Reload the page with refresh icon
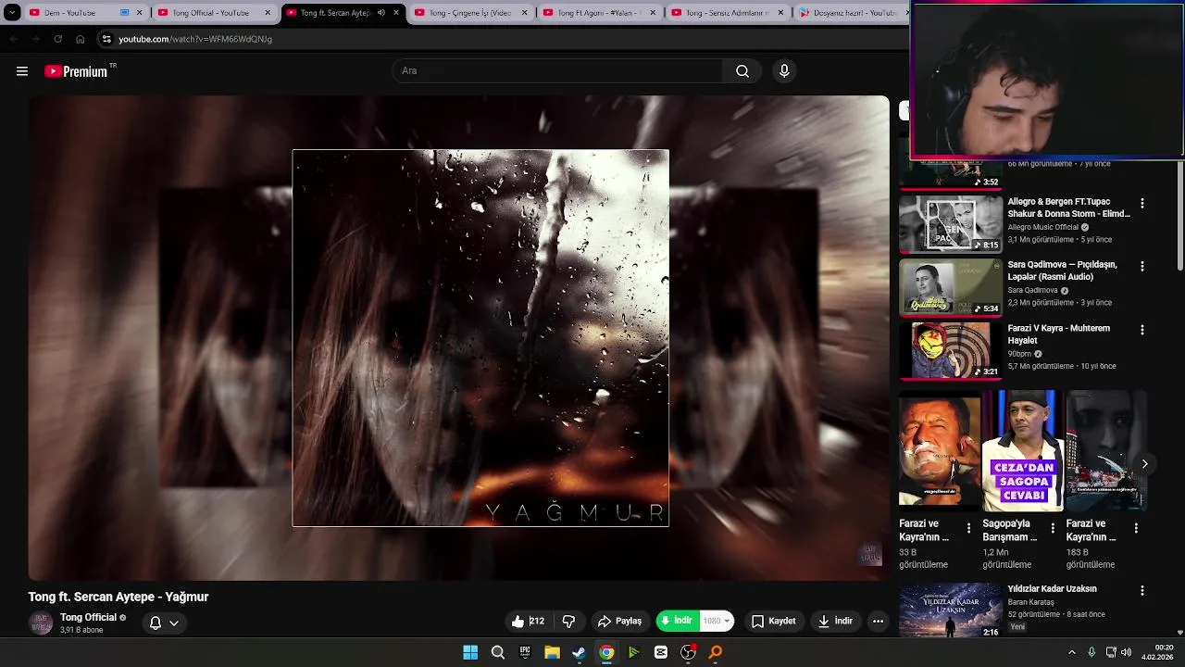 point(57,39)
